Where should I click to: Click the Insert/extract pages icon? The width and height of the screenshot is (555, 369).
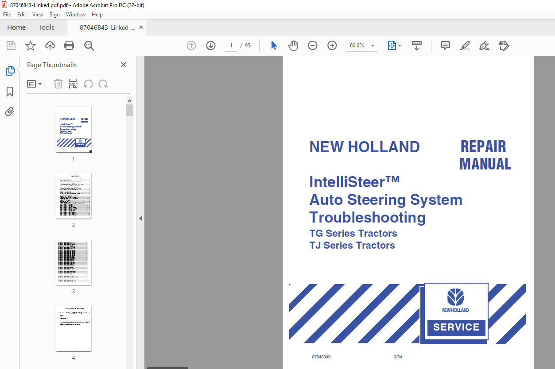73,84
